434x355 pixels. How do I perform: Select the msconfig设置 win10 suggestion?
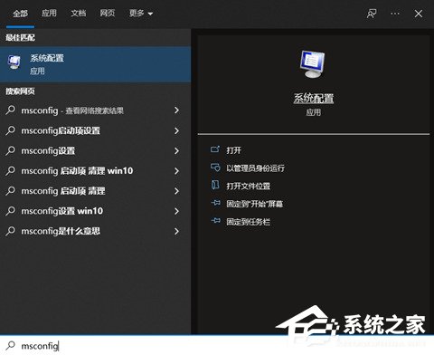[x=95, y=211]
